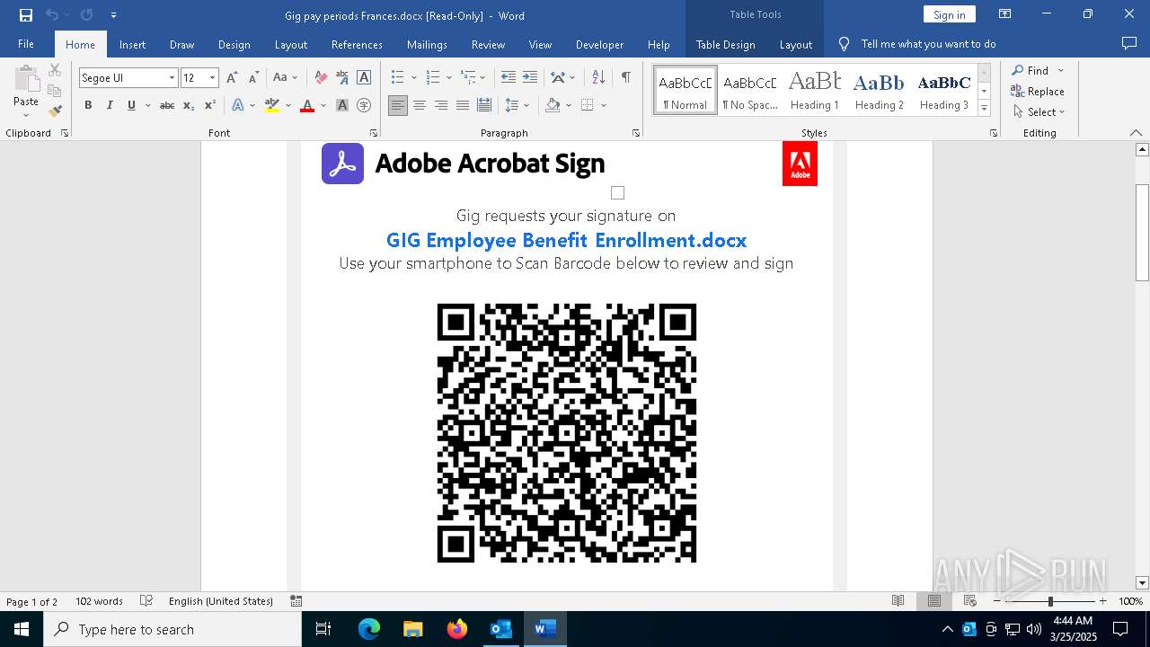
Task: Apply subscript formatting
Action: pyautogui.click(x=189, y=105)
